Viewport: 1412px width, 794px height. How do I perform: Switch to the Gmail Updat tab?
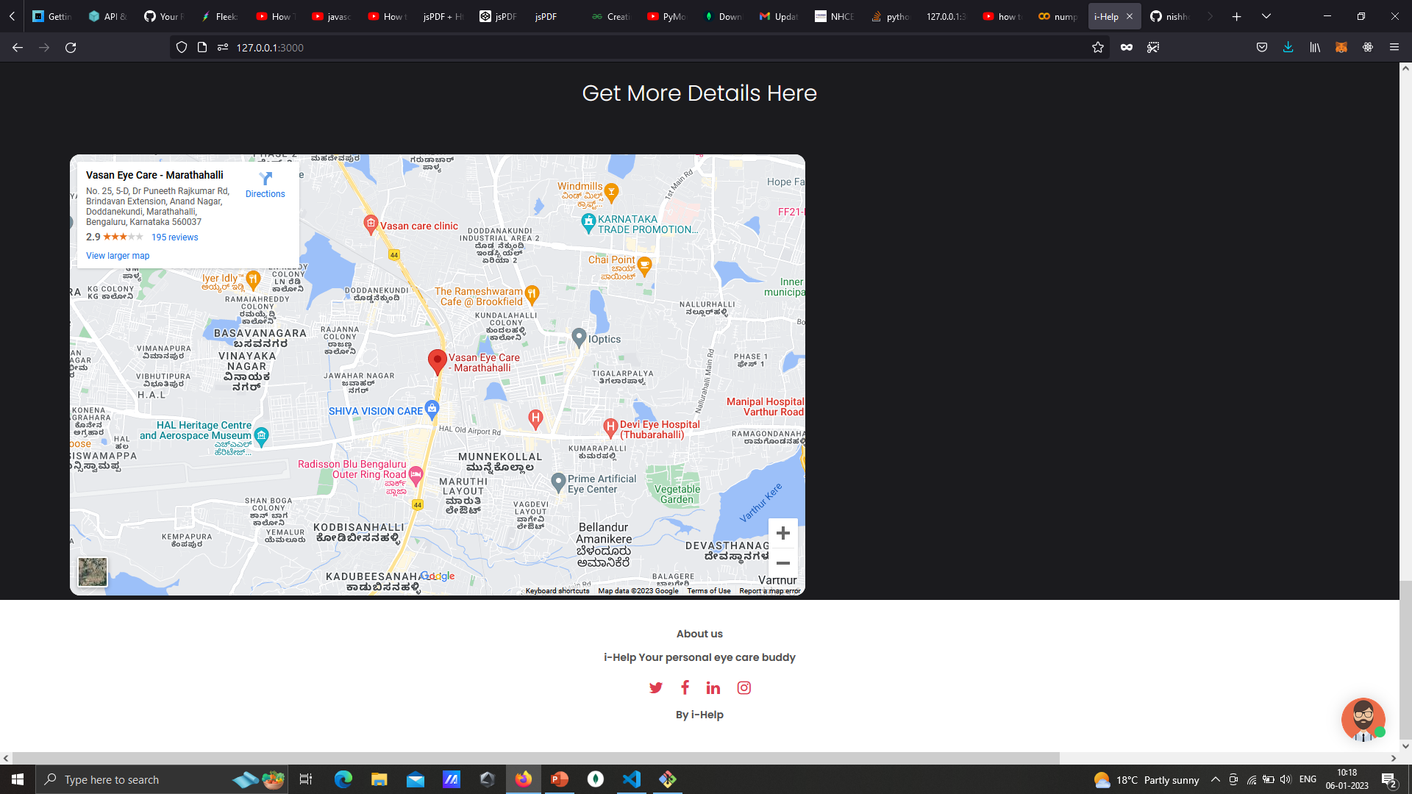(779, 16)
